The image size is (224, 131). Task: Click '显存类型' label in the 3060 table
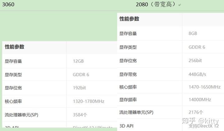coord(13,75)
